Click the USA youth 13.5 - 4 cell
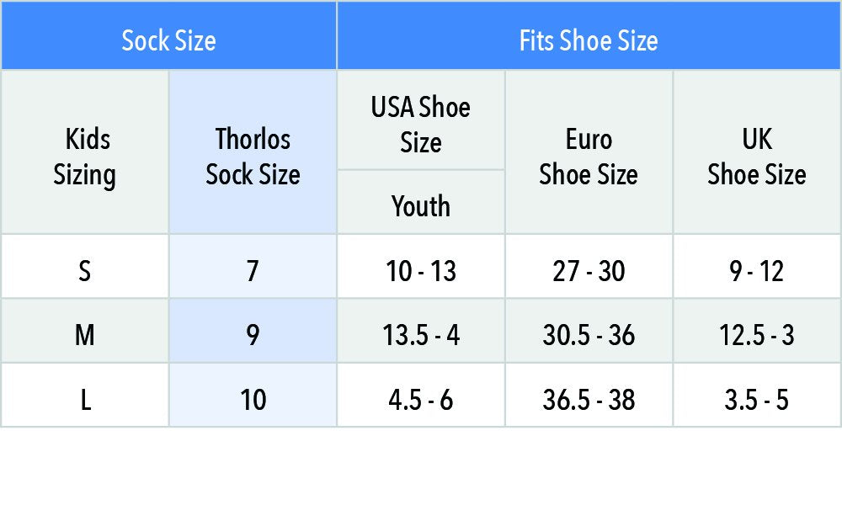The height and width of the screenshot is (505, 842). 420,335
